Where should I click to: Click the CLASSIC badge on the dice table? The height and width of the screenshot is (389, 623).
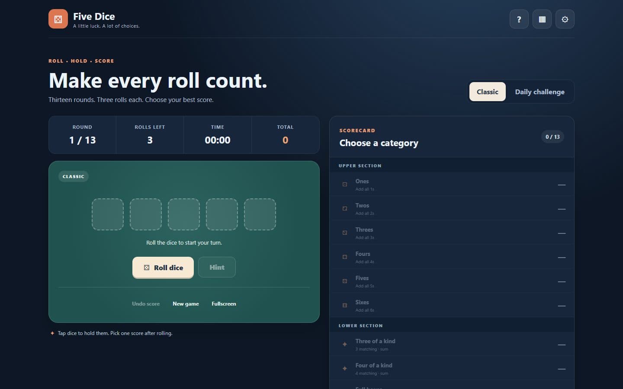74,176
